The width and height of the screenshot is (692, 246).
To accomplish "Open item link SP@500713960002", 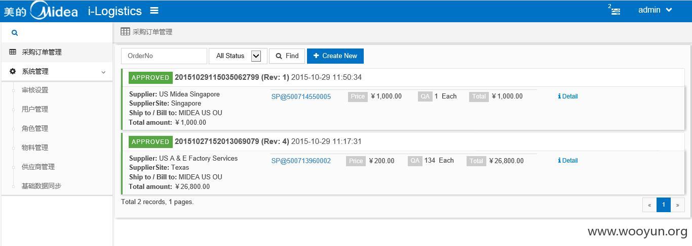I will [301, 161].
